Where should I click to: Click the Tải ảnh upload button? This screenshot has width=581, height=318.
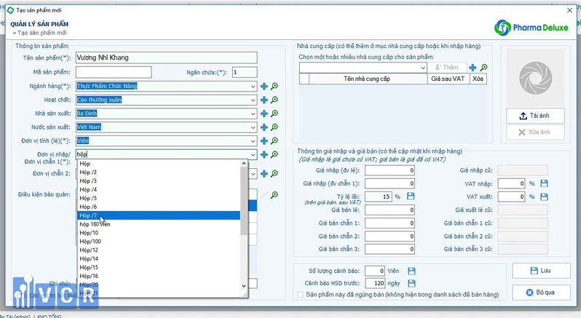click(x=535, y=116)
